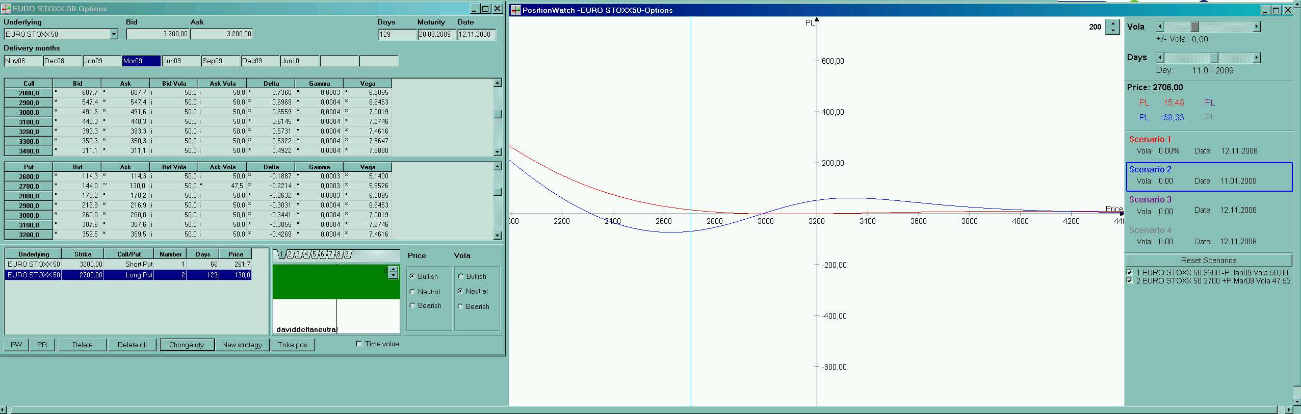
Task: Click the PR button
Action: (42, 345)
